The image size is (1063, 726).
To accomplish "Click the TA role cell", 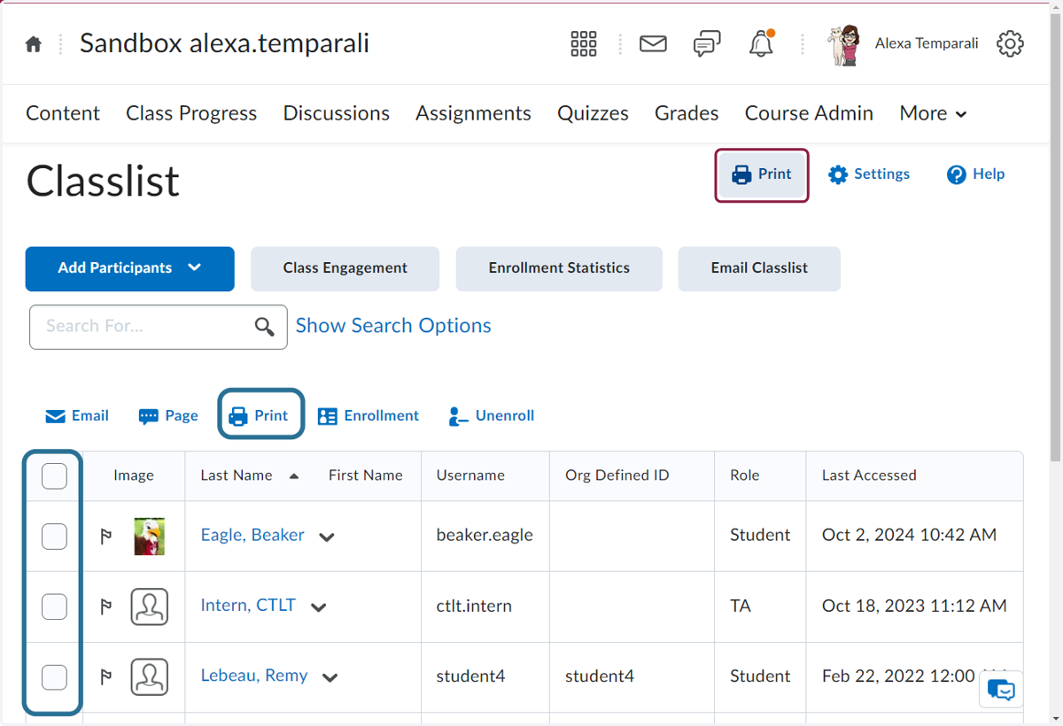I will (741, 606).
